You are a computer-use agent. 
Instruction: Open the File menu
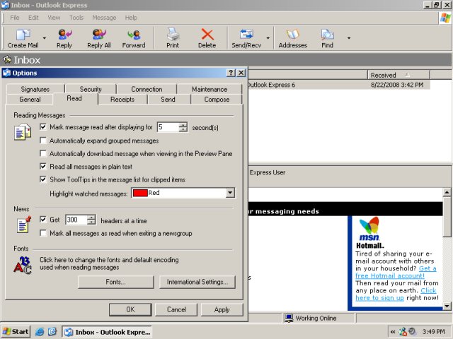tap(15, 18)
